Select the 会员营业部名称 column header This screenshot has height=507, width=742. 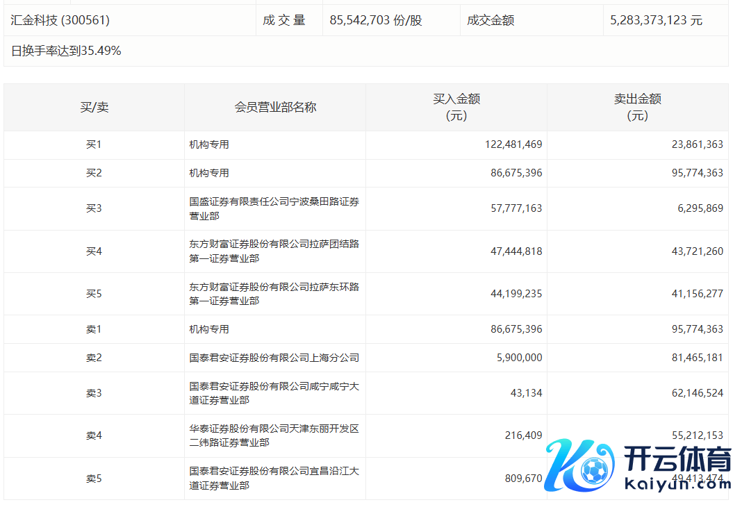[x=275, y=108]
